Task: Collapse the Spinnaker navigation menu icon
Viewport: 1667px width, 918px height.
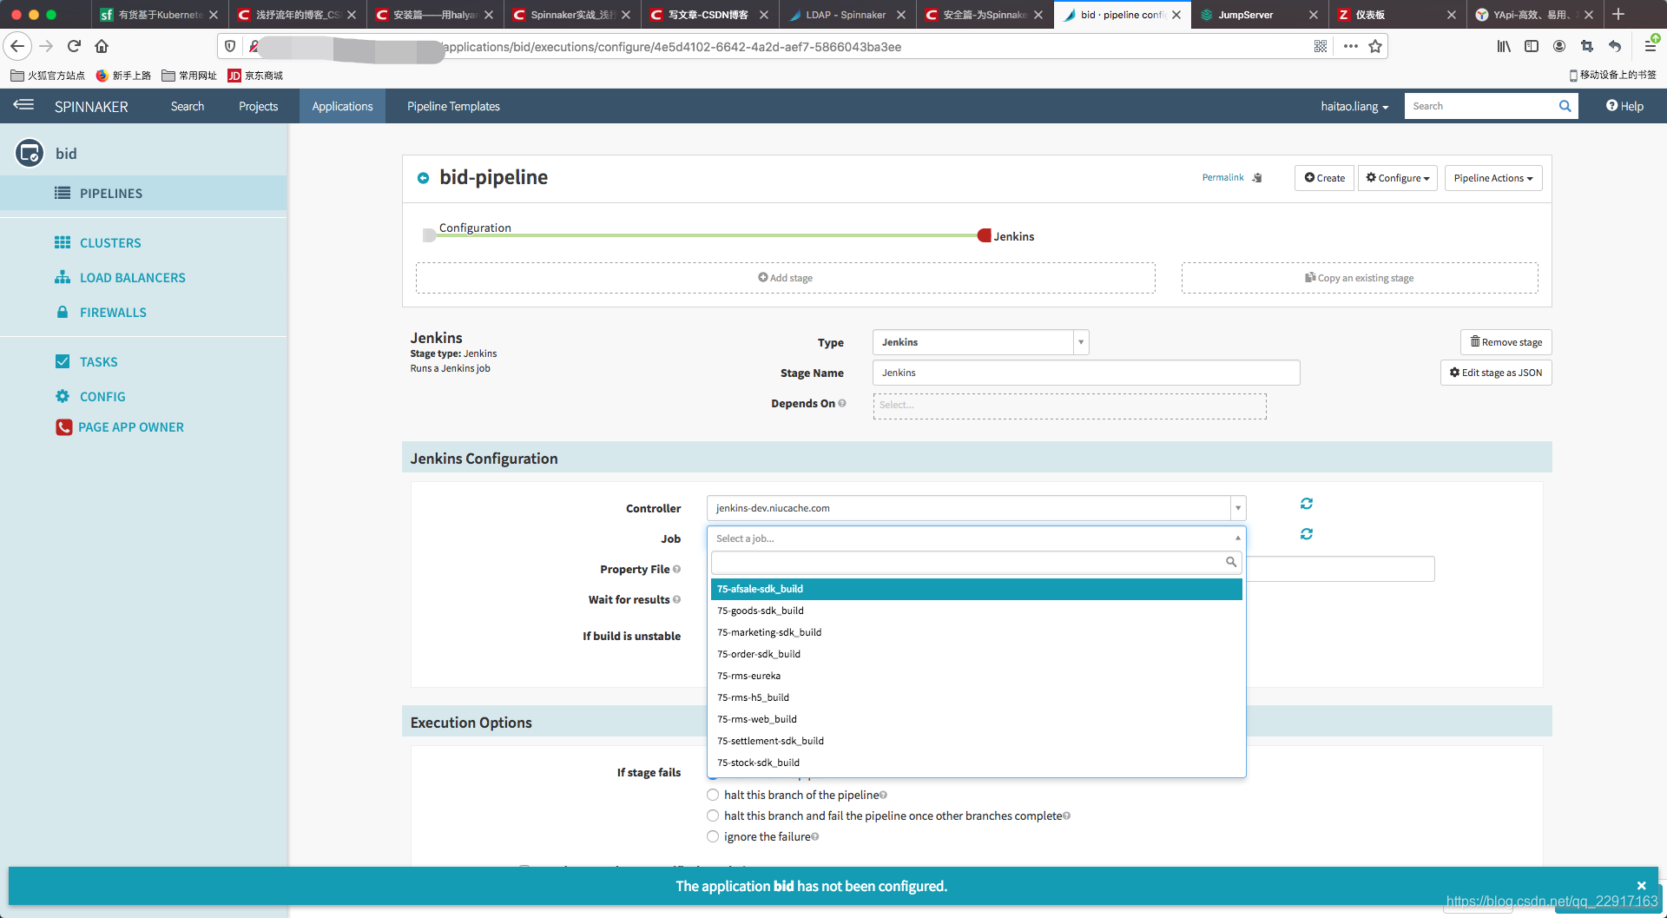Action: (x=23, y=105)
